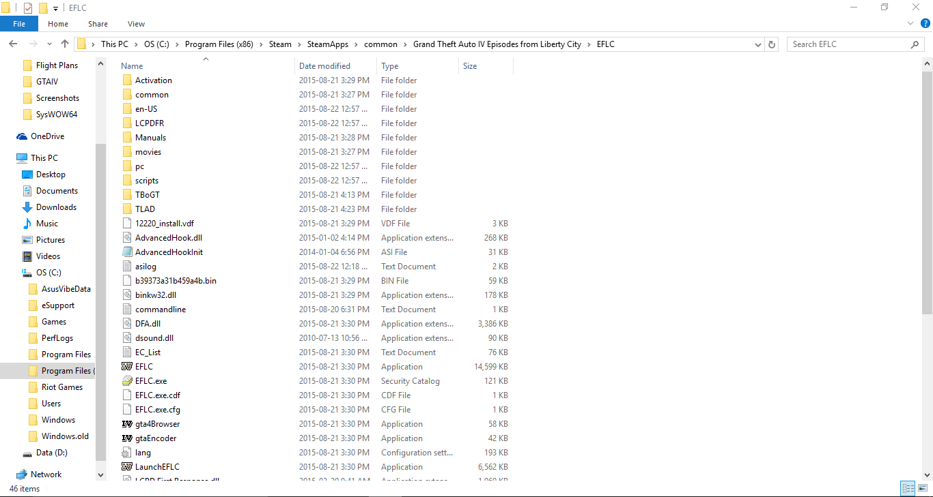Viewport: 933px width, 497px height.
Task: Open the address bar history dropdown
Action: 758,44
